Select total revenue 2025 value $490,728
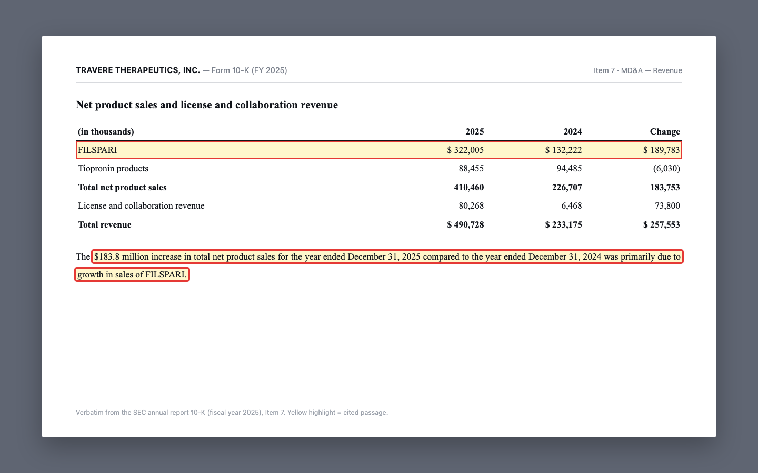 pyautogui.click(x=465, y=225)
